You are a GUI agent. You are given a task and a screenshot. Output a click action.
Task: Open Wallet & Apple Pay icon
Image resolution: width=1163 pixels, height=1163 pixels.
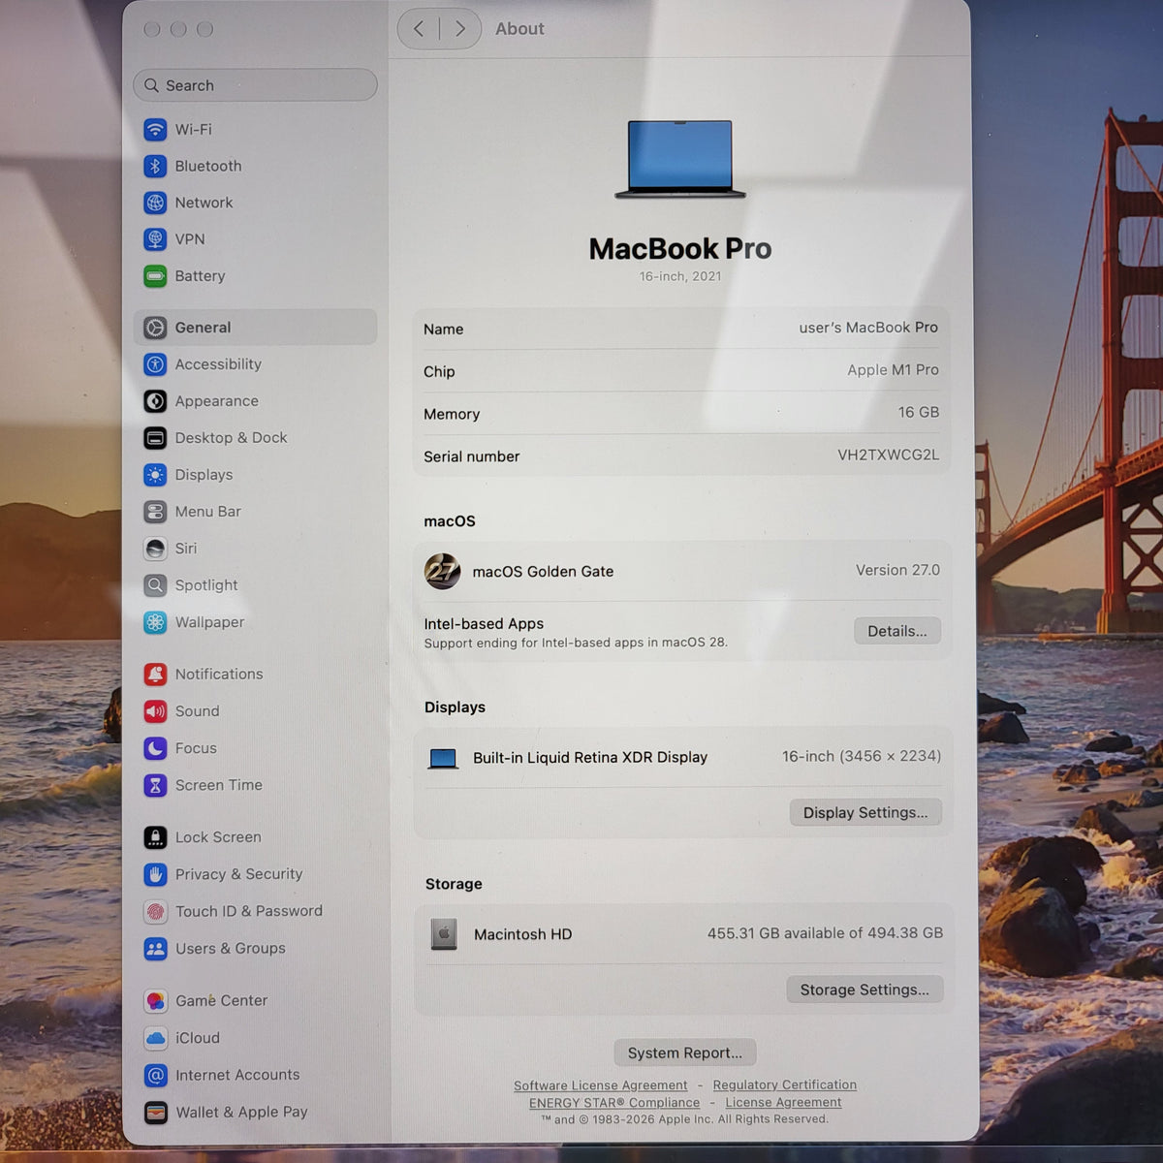(x=155, y=1113)
